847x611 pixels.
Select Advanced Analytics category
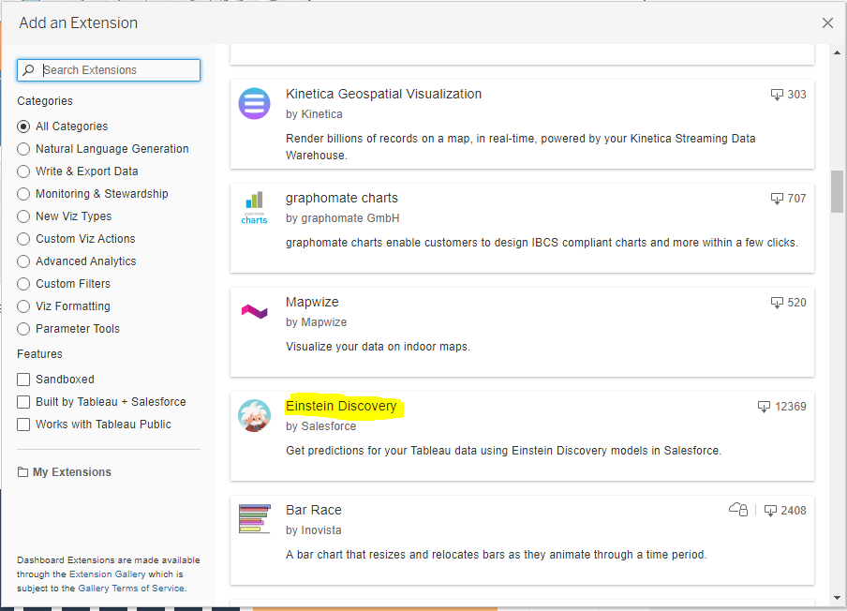pos(23,261)
